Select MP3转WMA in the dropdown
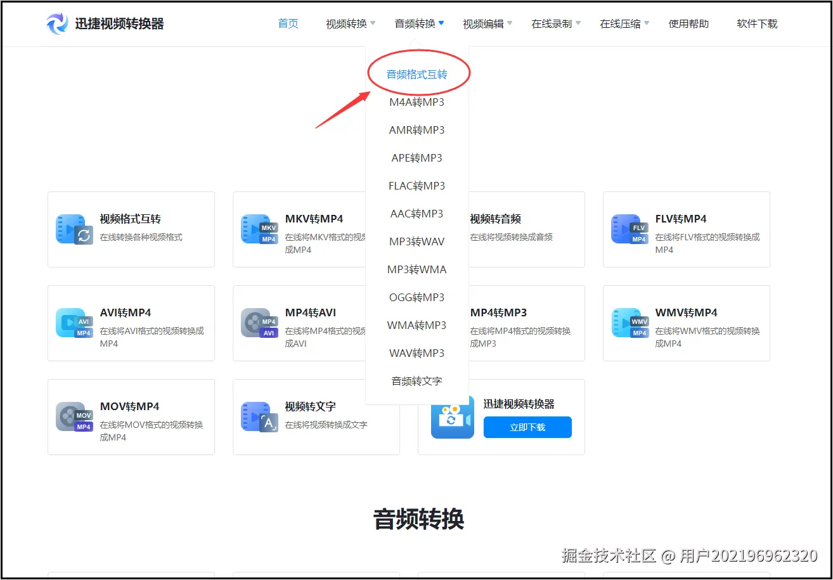The image size is (833, 580). 417,269
